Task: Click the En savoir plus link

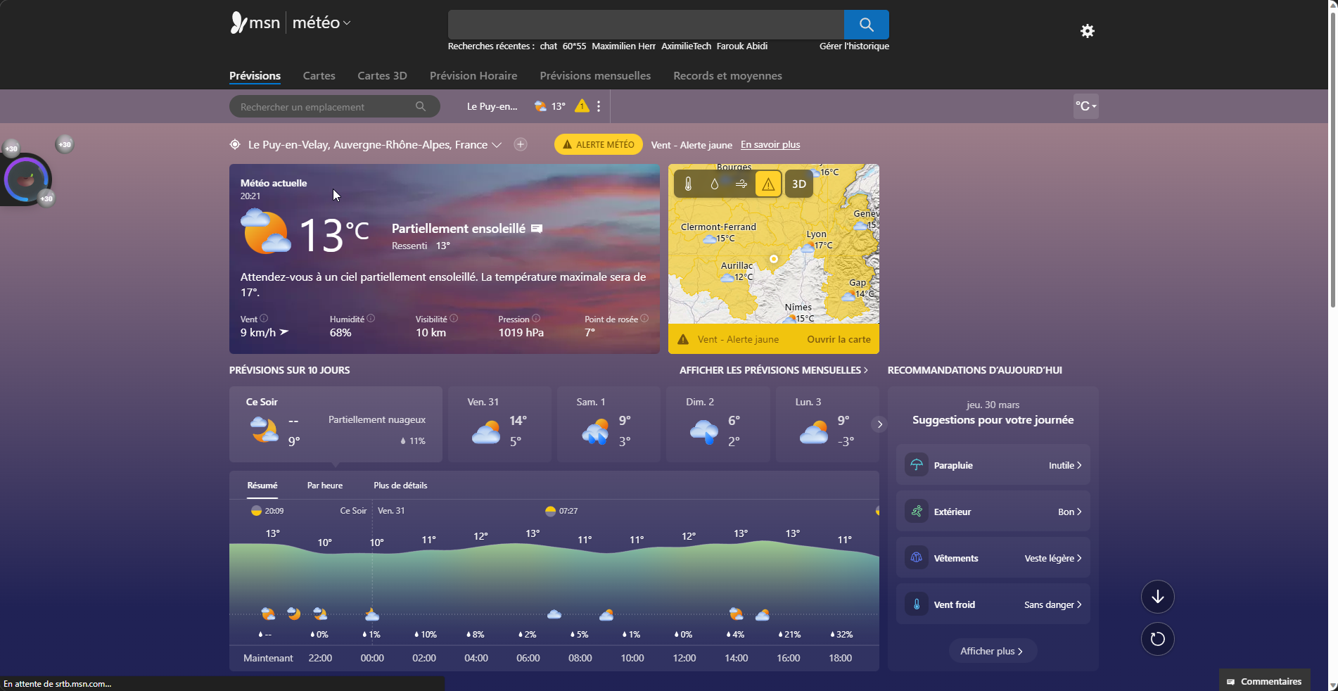Action: tap(770, 144)
